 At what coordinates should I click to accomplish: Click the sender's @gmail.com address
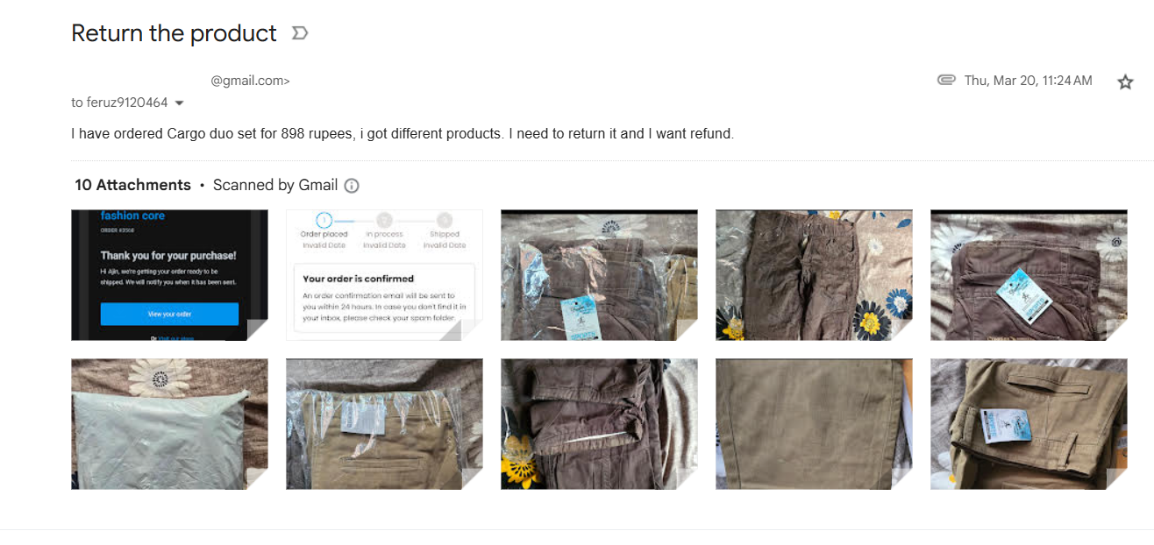click(250, 81)
